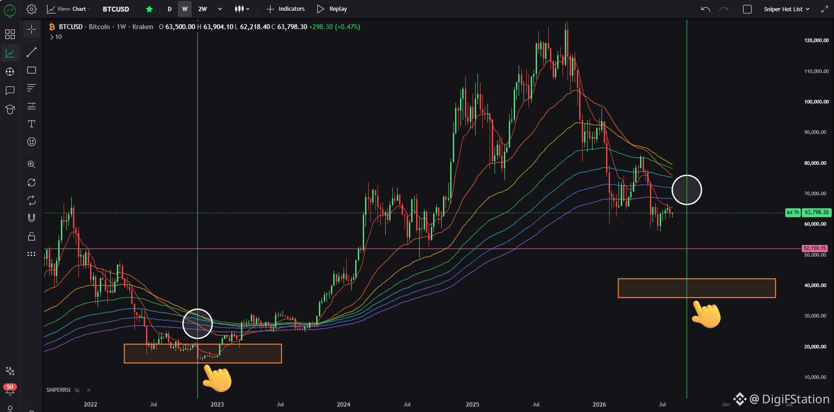The height and width of the screenshot is (412, 834).
Task: Select the horizontal lines text-align style tool
Action: [x=31, y=88]
